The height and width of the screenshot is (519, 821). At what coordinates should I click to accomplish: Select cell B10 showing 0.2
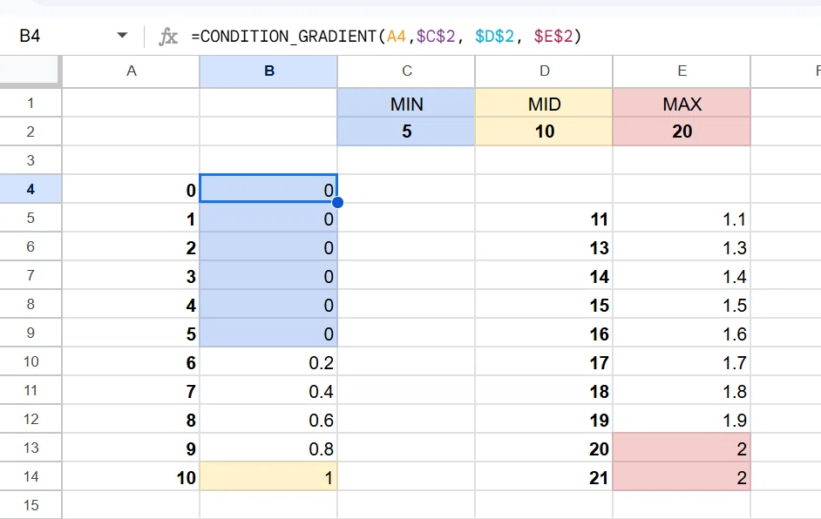tap(268, 361)
